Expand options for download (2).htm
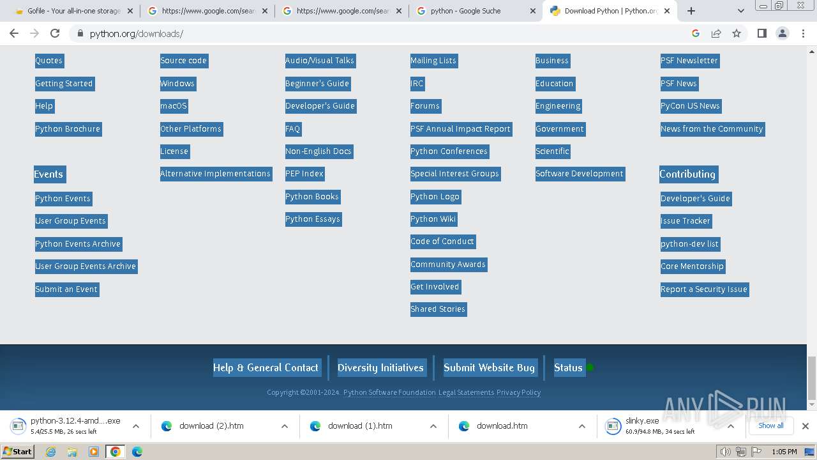This screenshot has height=460, width=817. point(285,425)
